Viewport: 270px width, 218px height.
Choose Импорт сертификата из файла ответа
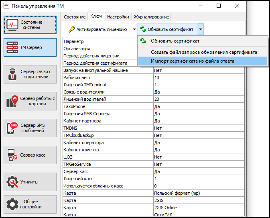pos(193,61)
